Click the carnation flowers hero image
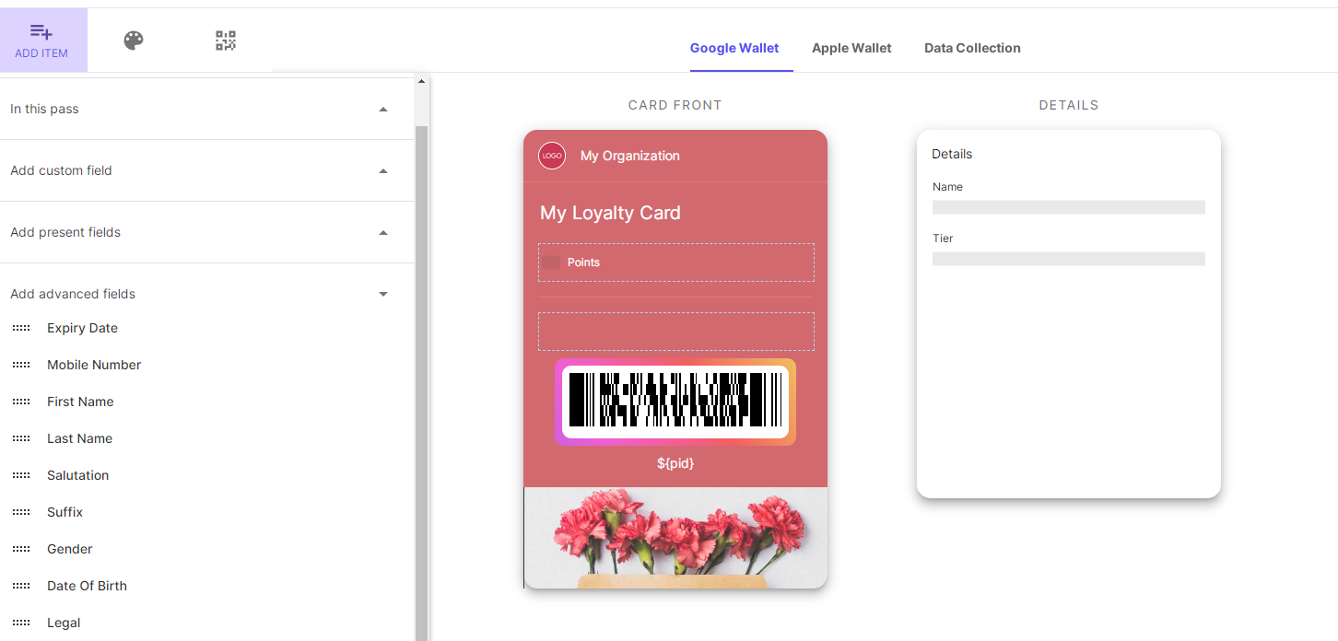Viewport: 1338px width, 641px height. tap(675, 538)
